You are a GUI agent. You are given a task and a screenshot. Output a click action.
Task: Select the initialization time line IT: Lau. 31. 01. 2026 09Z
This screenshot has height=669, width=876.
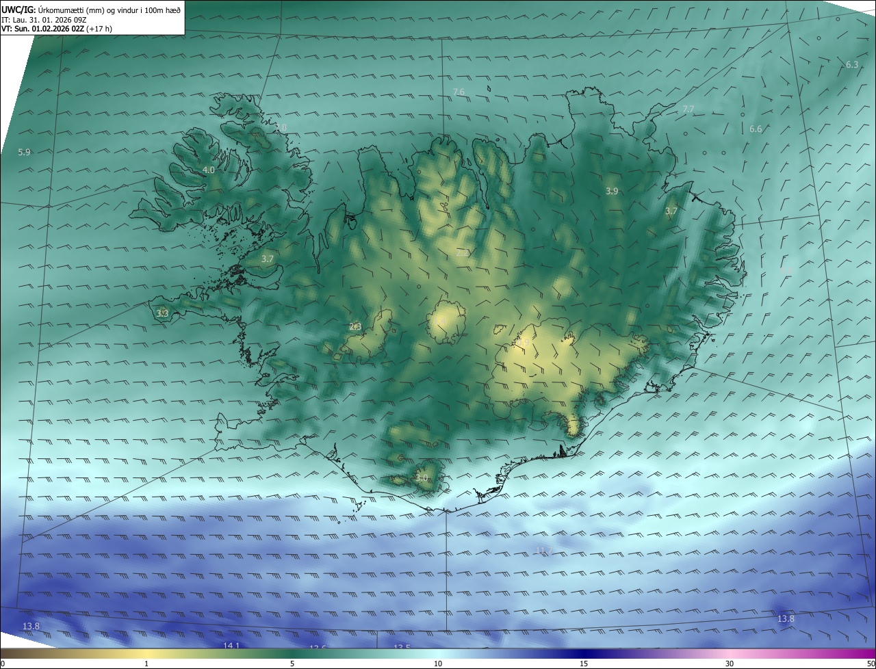point(44,20)
